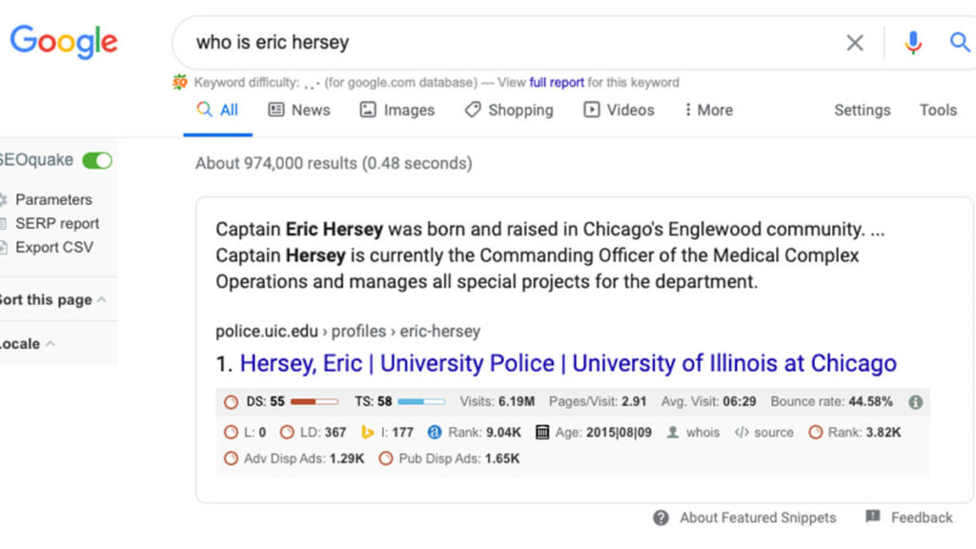Image resolution: width=976 pixels, height=549 pixels.
Task: Click the microphone voice search icon
Action: (x=913, y=42)
